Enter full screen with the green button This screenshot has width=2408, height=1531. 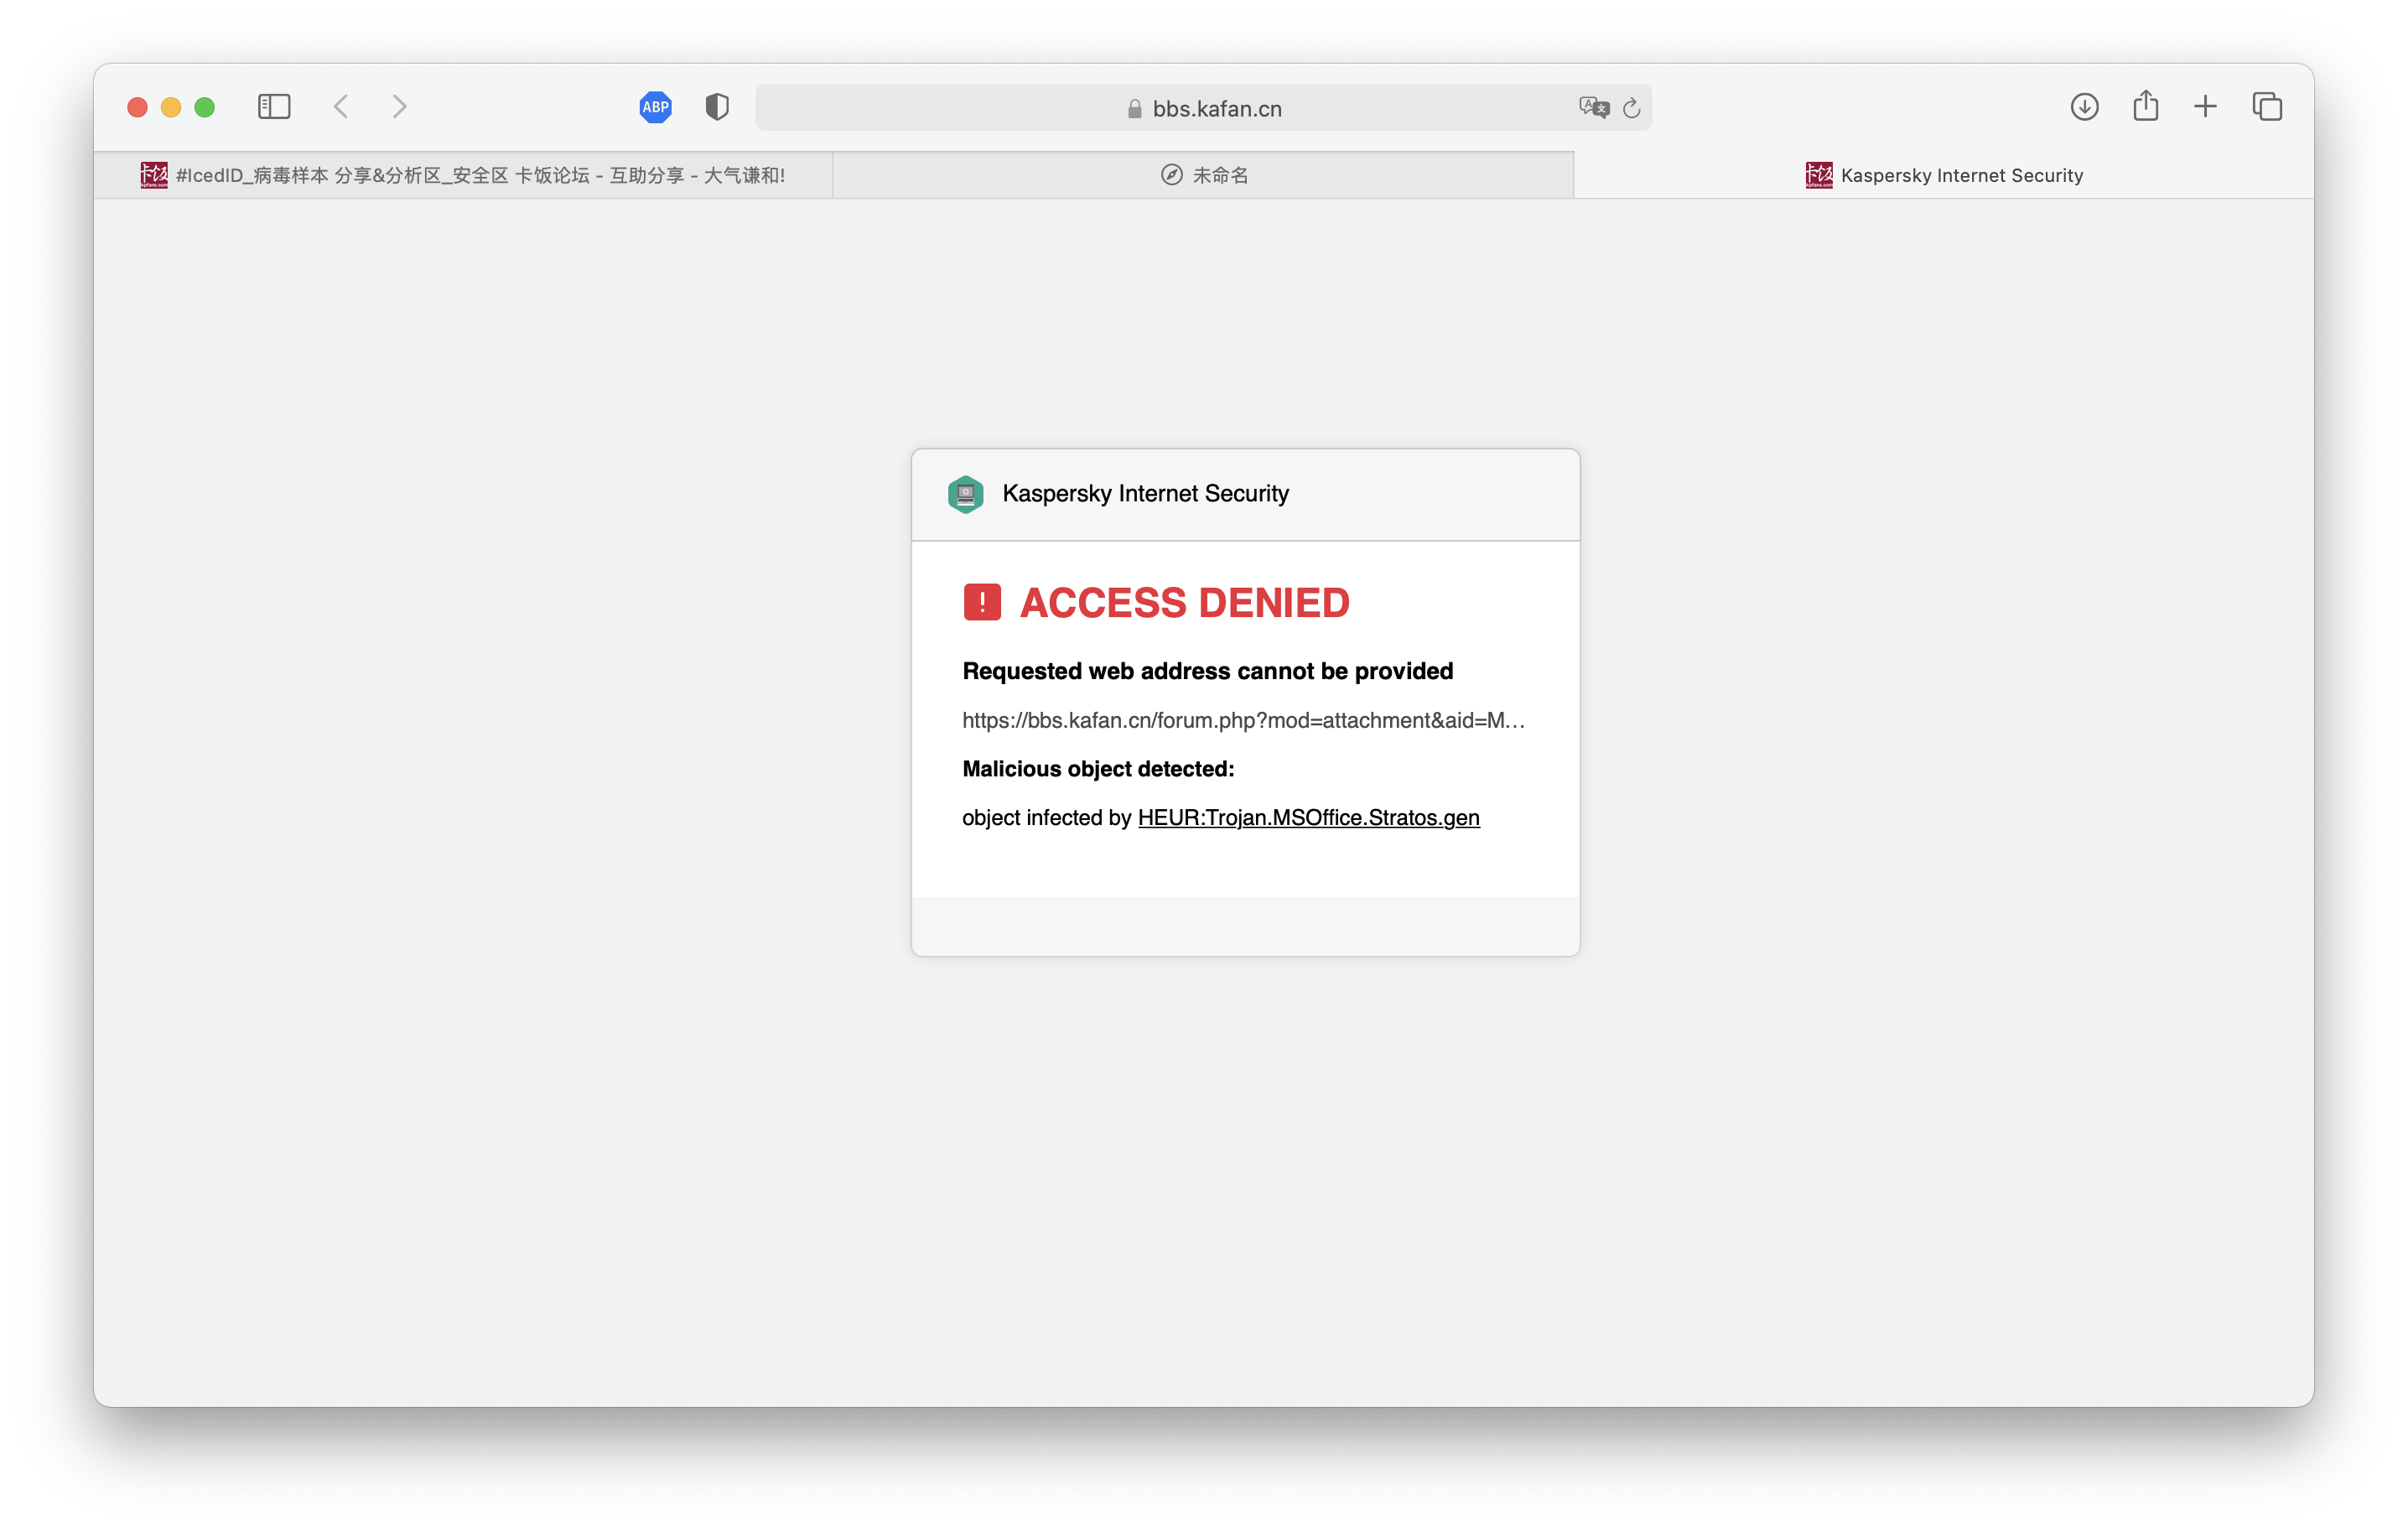pos(205,107)
